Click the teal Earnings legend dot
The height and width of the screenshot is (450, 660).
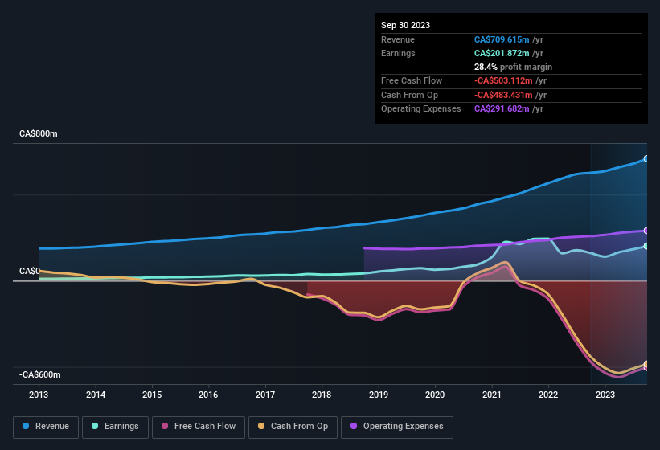coord(96,426)
